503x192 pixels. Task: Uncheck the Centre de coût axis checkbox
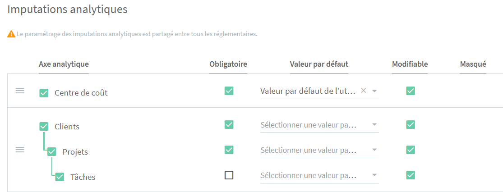pos(44,93)
